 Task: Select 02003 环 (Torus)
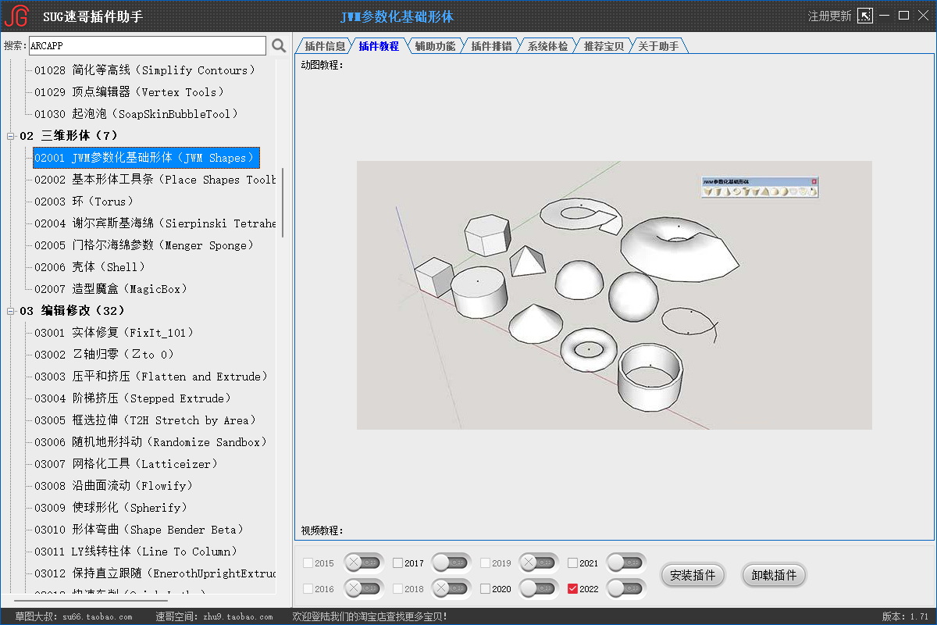click(84, 202)
